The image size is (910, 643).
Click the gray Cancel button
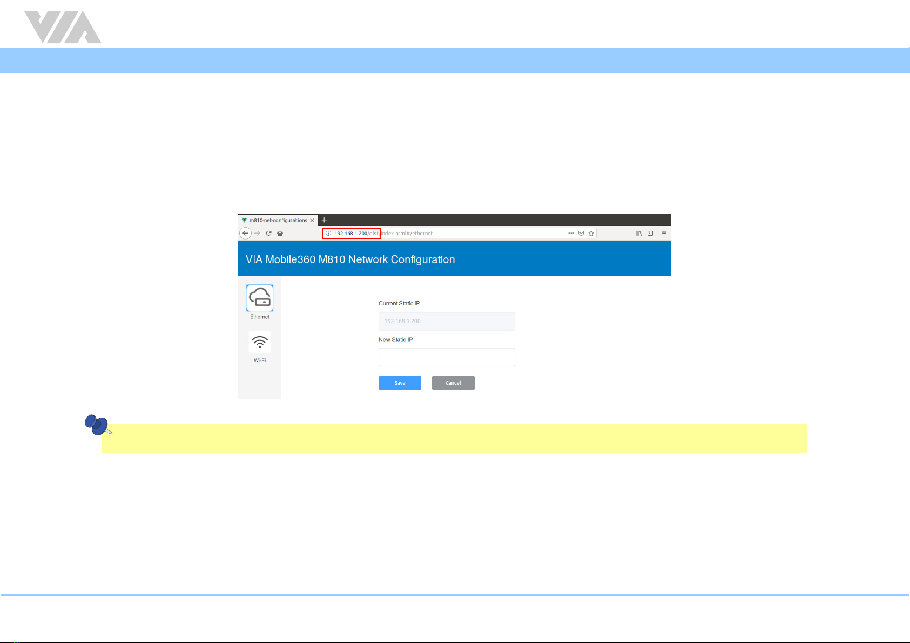[x=453, y=383]
